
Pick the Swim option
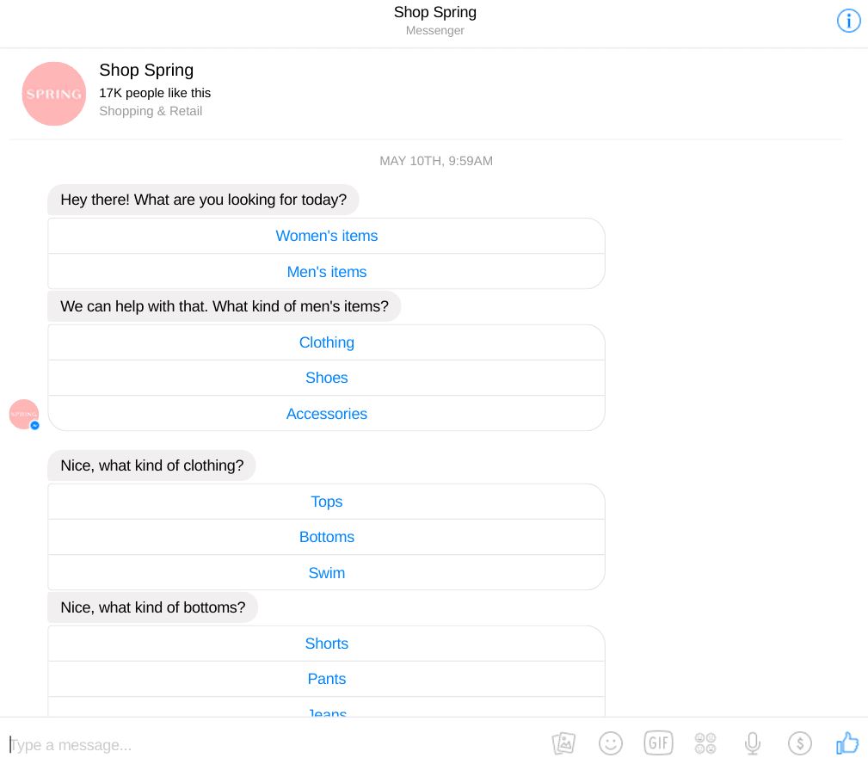pyautogui.click(x=327, y=572)
